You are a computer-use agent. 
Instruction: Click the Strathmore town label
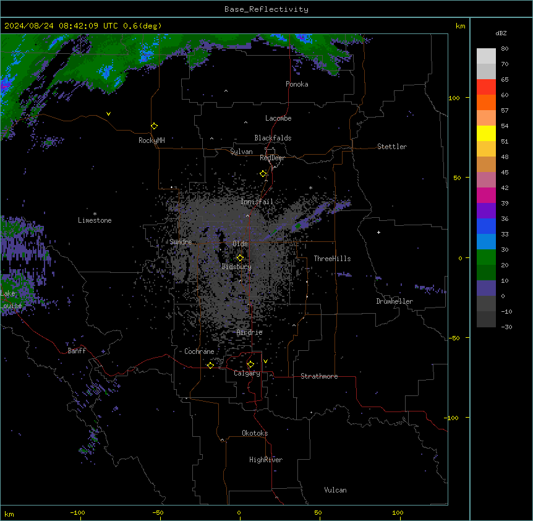[x=319, y=376]
